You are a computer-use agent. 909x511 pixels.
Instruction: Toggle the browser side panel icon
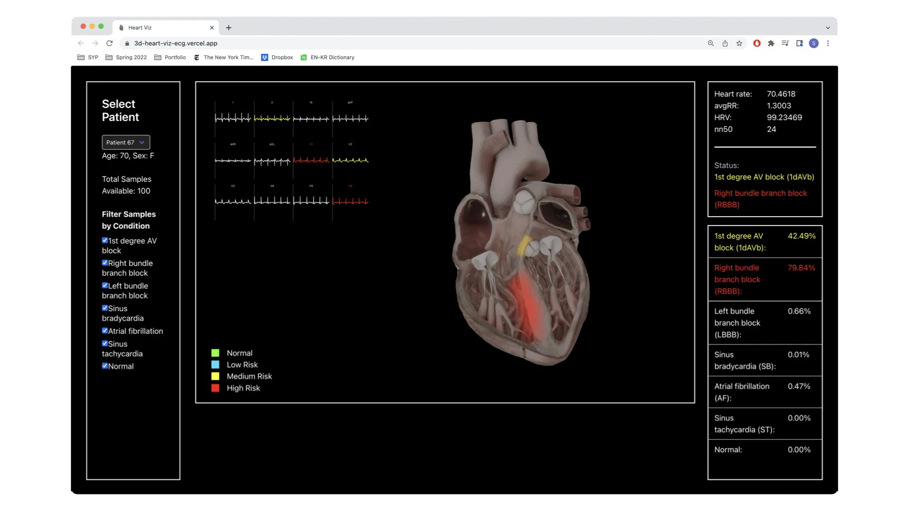coord(799,43)
